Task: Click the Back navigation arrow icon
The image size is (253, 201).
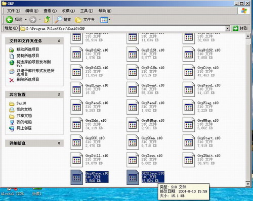Action: (x=9, y=20)
